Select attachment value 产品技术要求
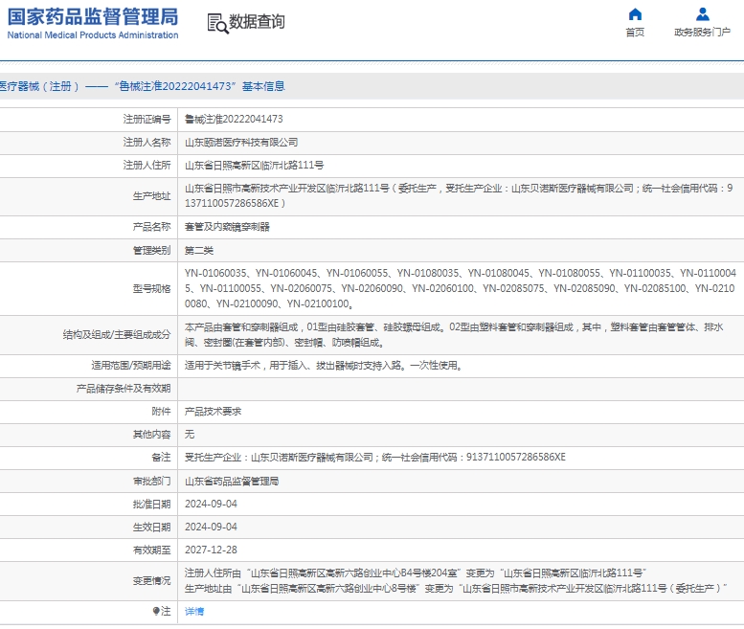The width and height of the screenshot is (744, 629). pyautogui.click(x=213, y=412)
